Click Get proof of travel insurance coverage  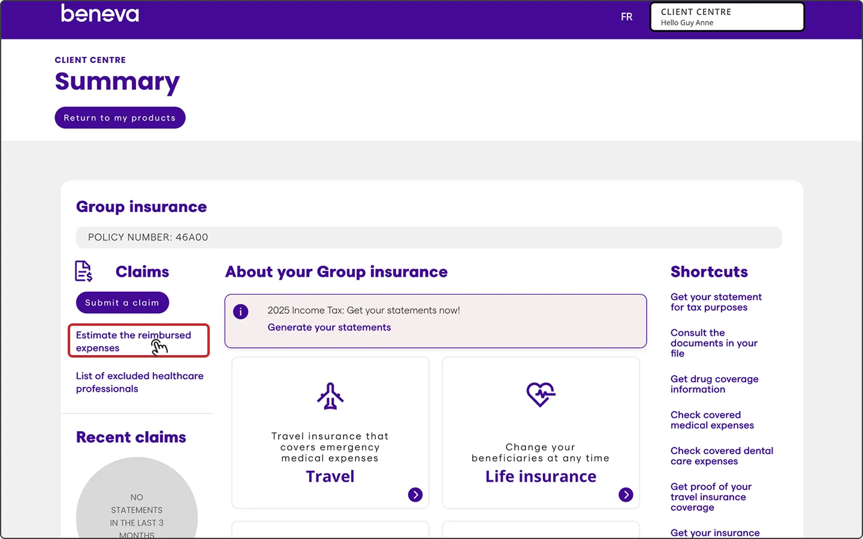pos(710,497)
